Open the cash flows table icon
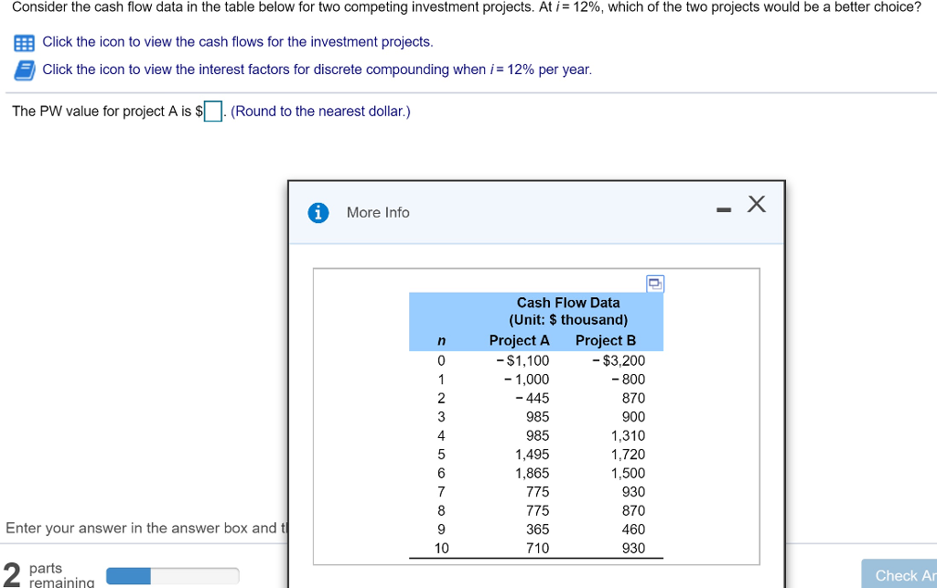This screenshot has height=588, width=937. point(24,43)
